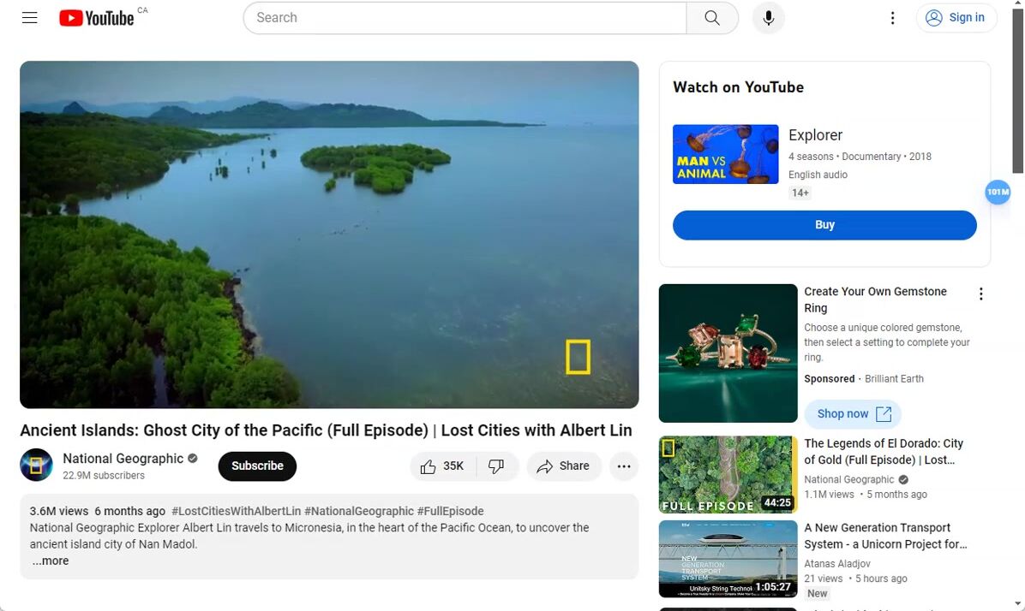Screen dimensions: 1025x611
Task: Open the Explorer show title
Action: pos(815,135)
